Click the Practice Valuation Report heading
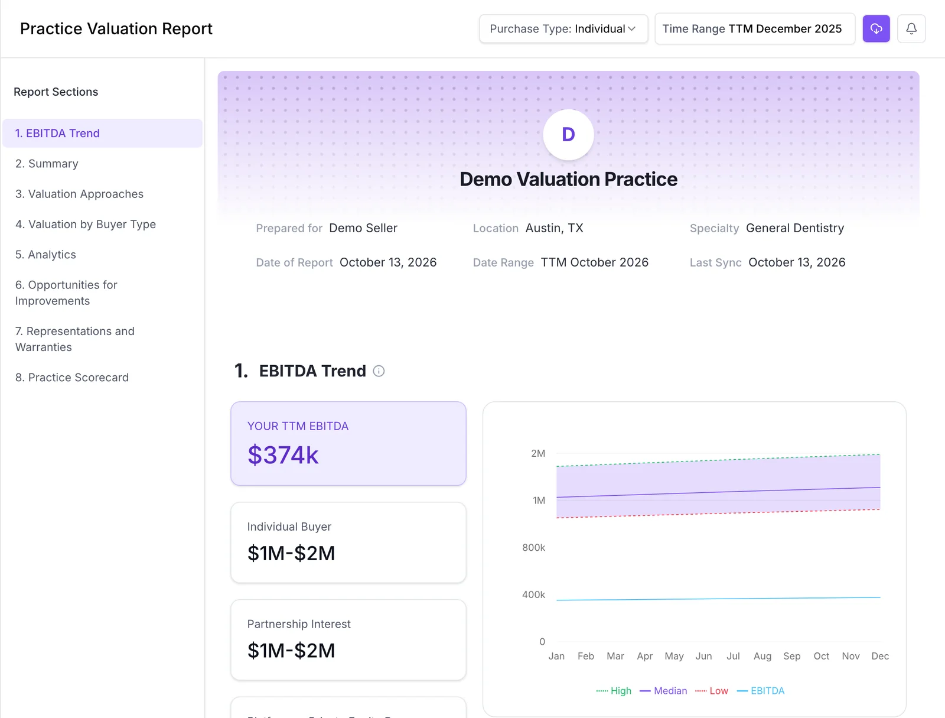Screen dimensions: 945x718 (116, 29)
